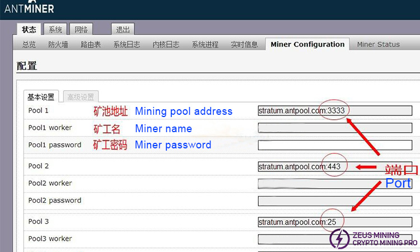Click the 配置 page heading
Screen dimensions: 420x252
click(x=26, y=66)
